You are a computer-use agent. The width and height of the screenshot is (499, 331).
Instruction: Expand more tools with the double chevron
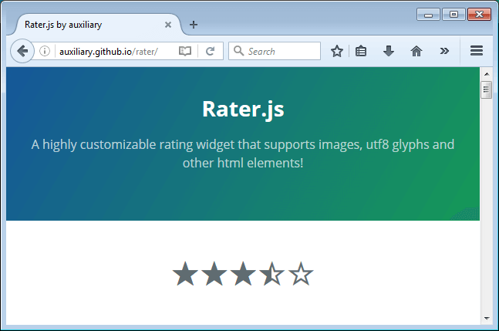[x=444, y=51]
